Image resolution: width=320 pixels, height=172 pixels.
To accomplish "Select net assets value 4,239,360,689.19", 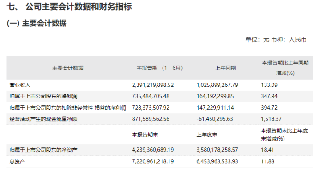I will click(x=153, y=150).
